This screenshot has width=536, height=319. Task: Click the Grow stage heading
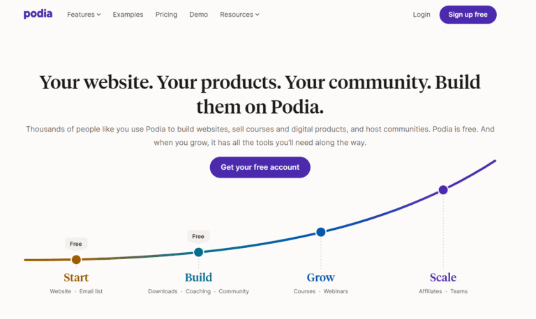click(x=320, y=277)
